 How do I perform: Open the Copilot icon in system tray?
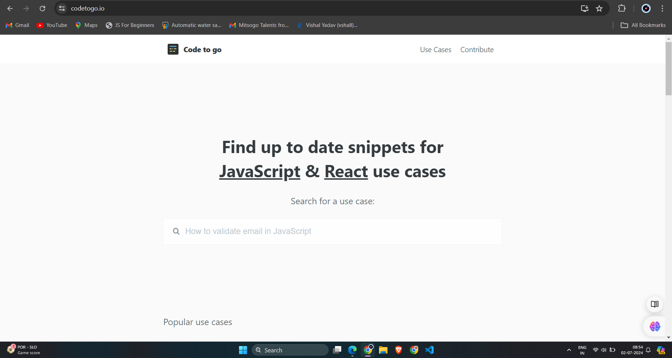(661, 350)
